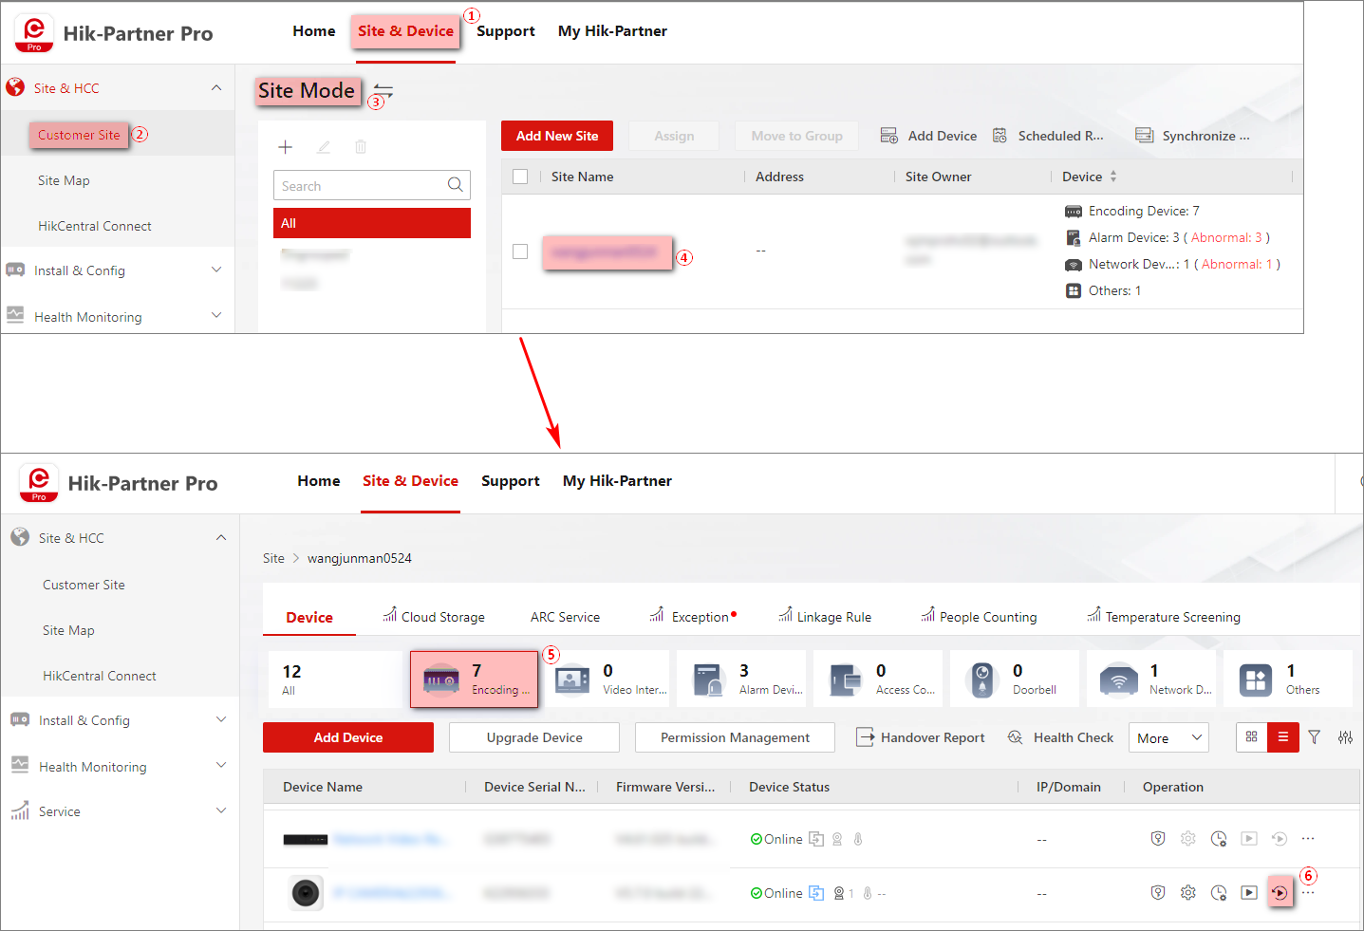Open the funnel filter icon
This screenshot has height=931, width=1364.
coord(1315,737)
